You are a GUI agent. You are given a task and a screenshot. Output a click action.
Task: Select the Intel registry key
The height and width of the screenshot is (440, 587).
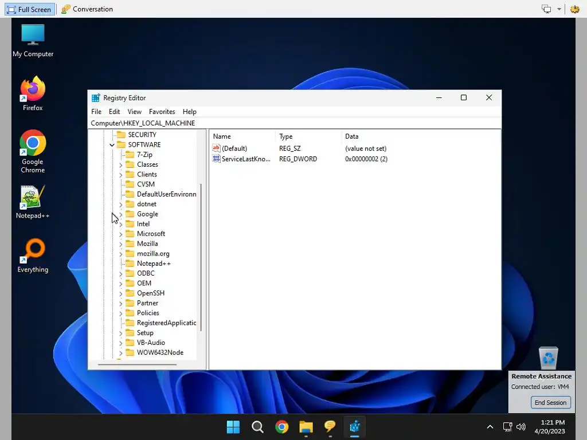tap(143, 224)
